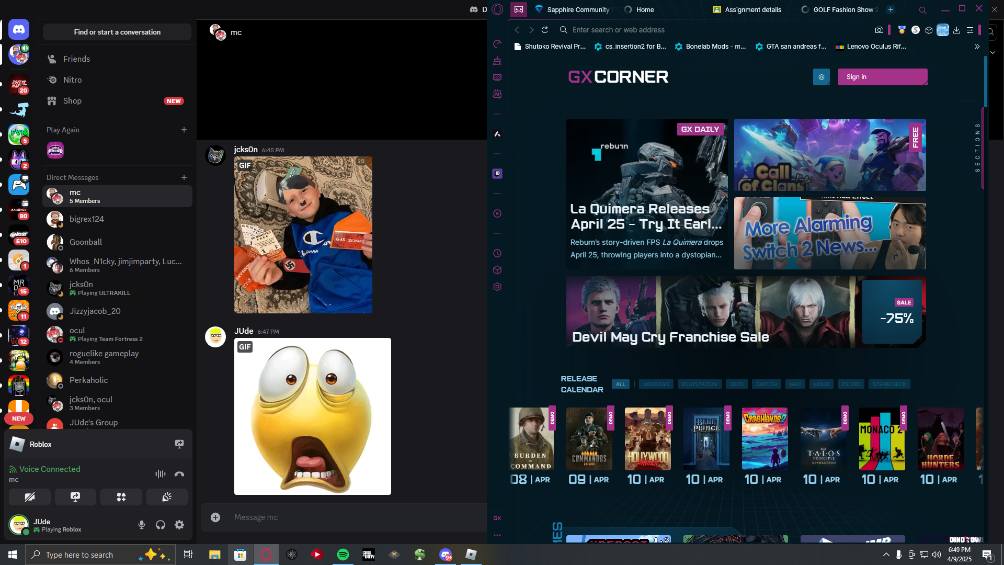Turn on camera in voice panel
This screenshot has width=1004, height=565.
point(30,497)
